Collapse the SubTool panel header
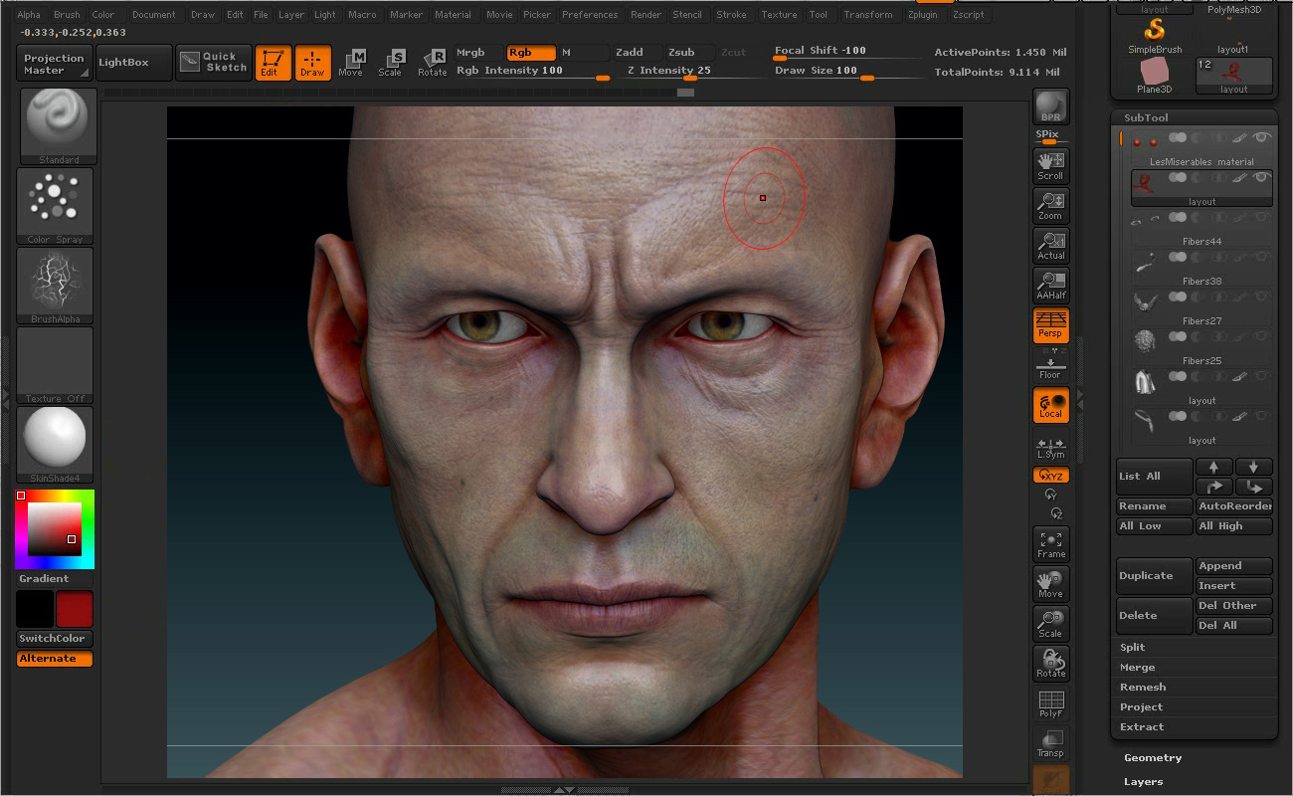1293x796 pixels. tap(1146, 117)
